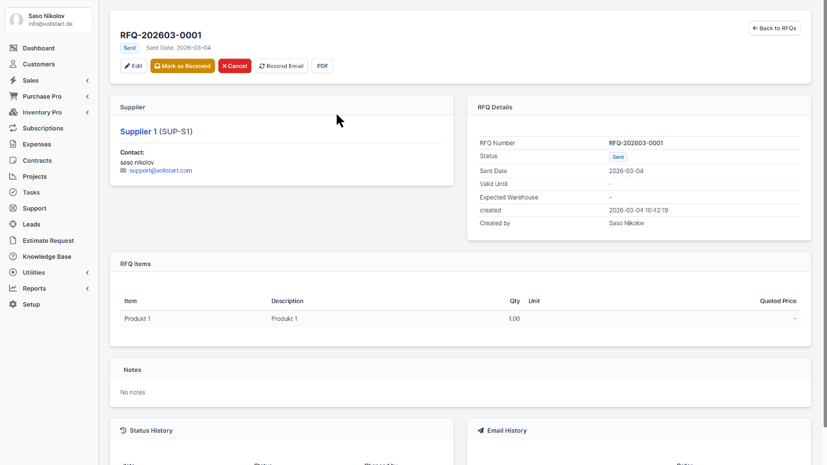Image resolution: width=827 pixels, height=465 pixels.
Task: Expand the Inventory Pro submenu chevron
Action: click(87, 112)
